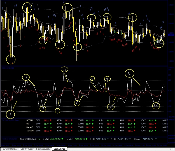Click the BUY signal in TrendCCI 1HR cell

pos(109,131)
